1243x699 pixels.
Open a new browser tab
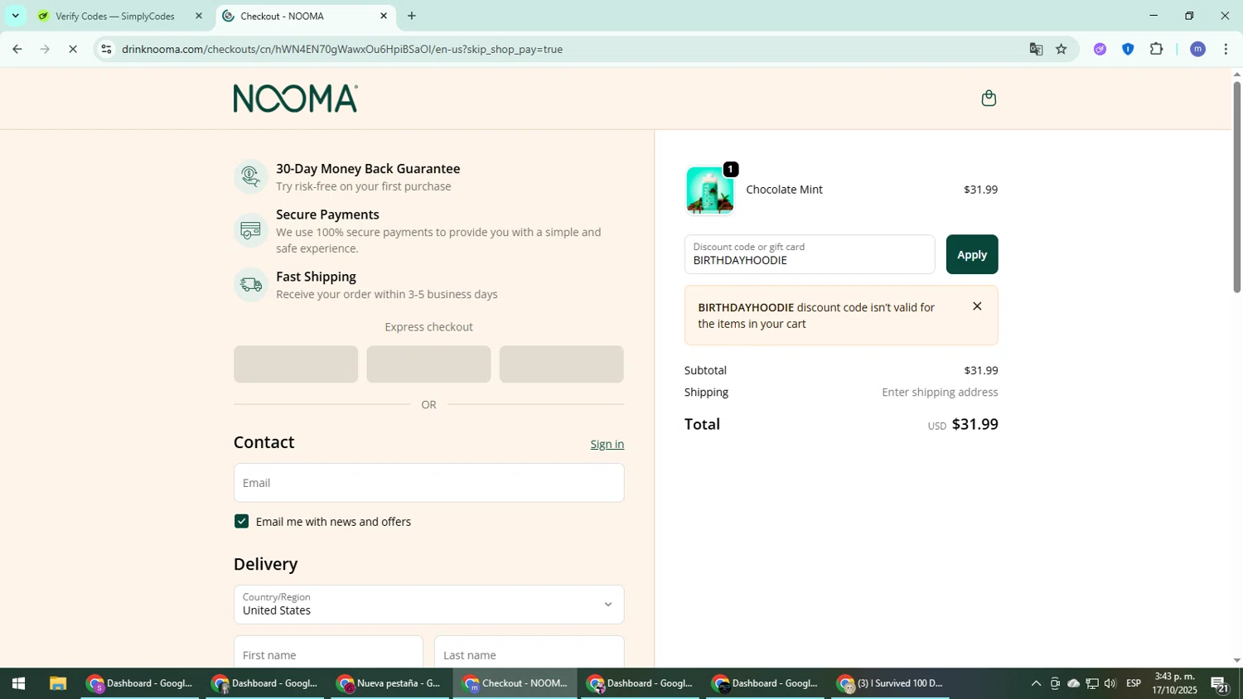pyautogui.click(x=412, y=16)
